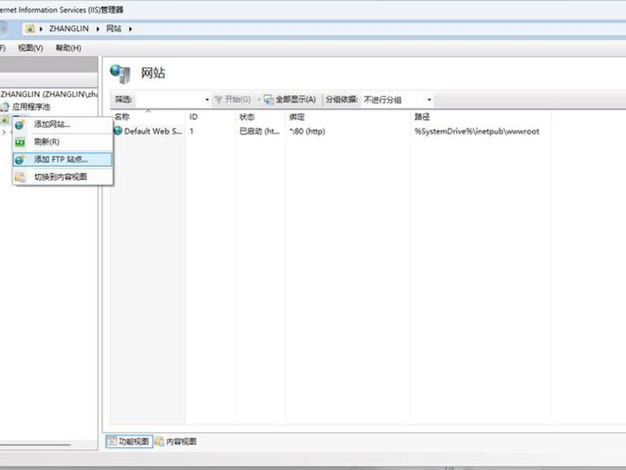
Task: Sort by 名称 column header
Action: 148,117
